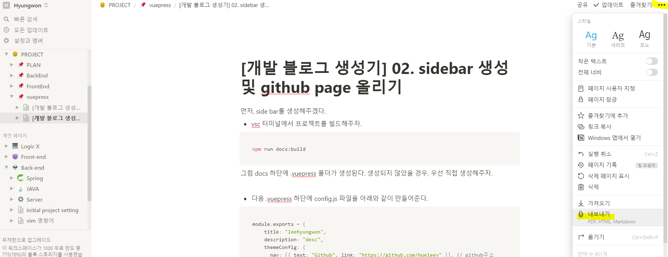Expand the Logic X page arrow

[6, 146]
